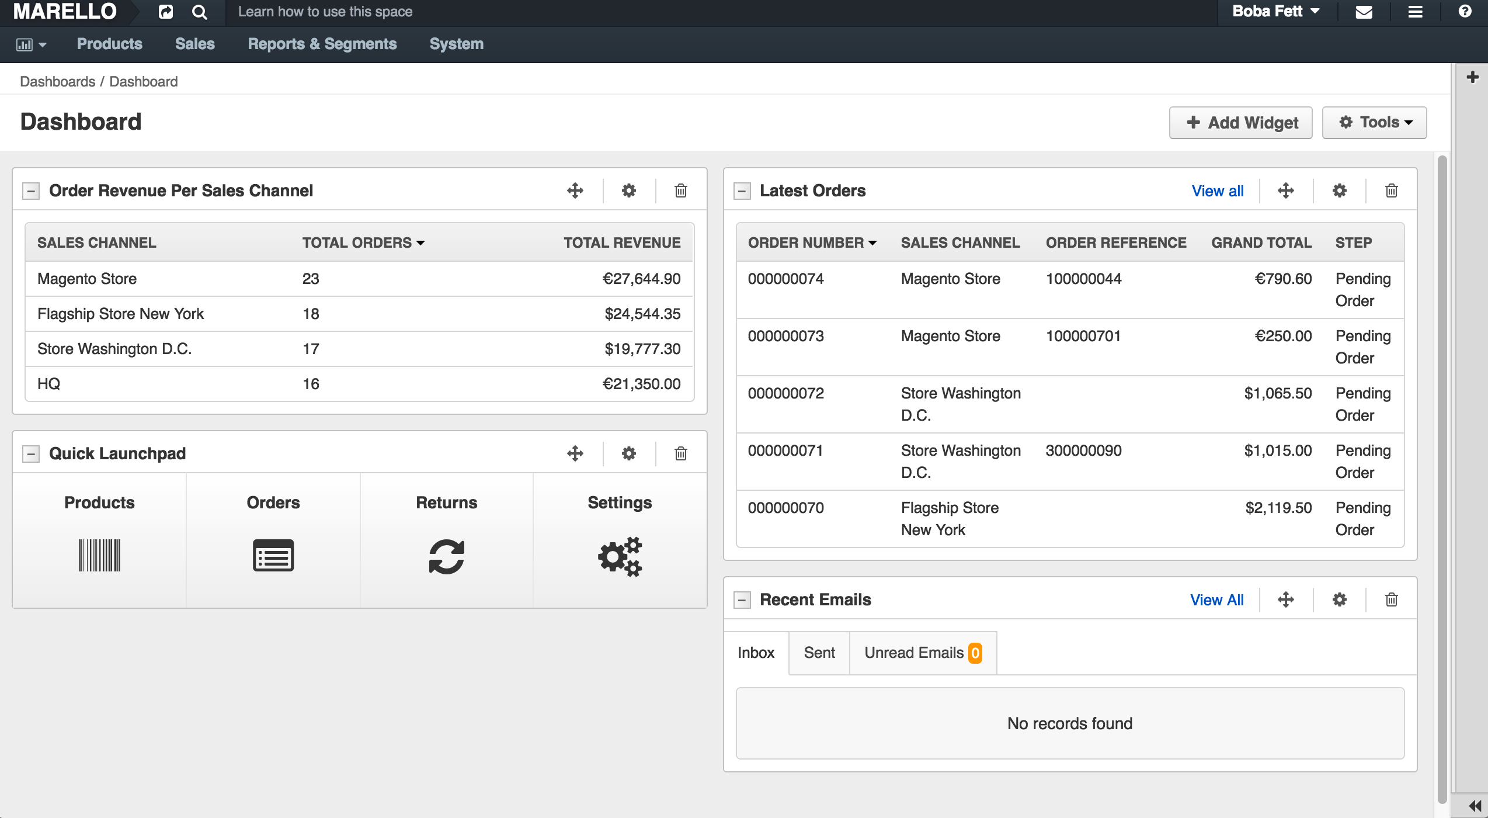The image size is (1488, 818).
Task: Collapse the Latest Orders widget
Action: [x=742, y=191]
